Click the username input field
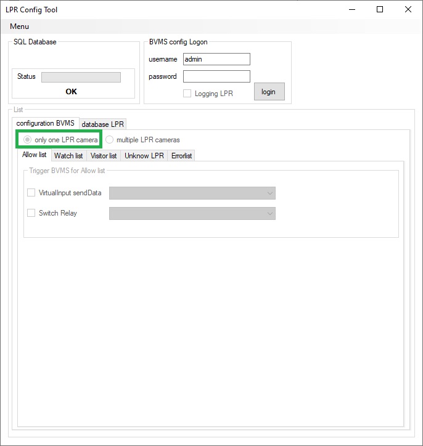Screen dimensions: 423x446 click(x=216, y=59)
